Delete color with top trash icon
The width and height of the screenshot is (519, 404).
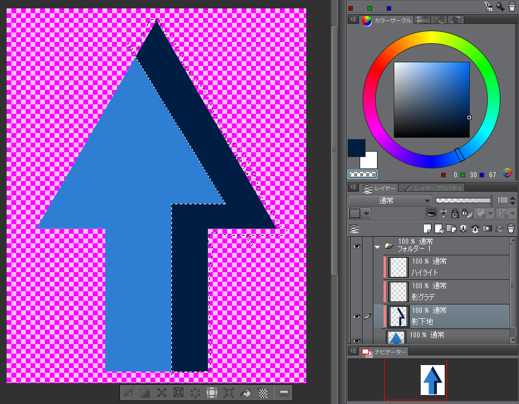point(512,7)
